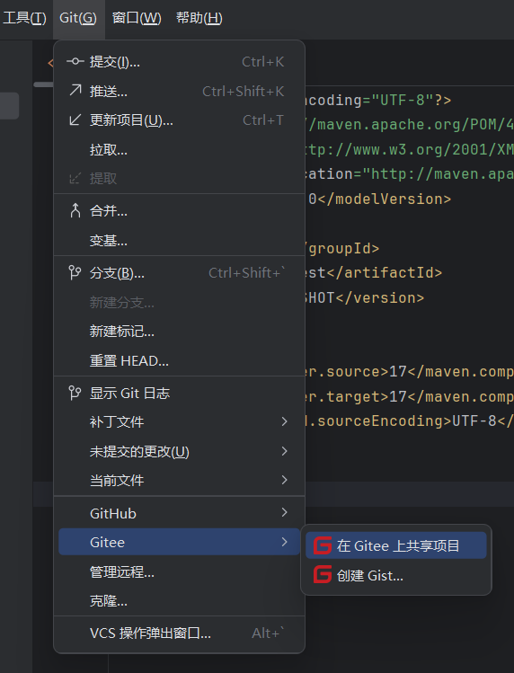
Task: Open the 工具(T) menu
Action: [24, 18]
